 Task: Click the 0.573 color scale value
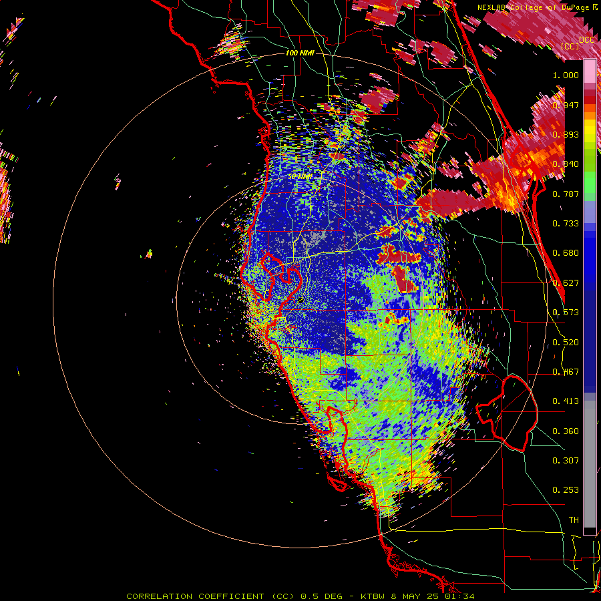point(566,313)
